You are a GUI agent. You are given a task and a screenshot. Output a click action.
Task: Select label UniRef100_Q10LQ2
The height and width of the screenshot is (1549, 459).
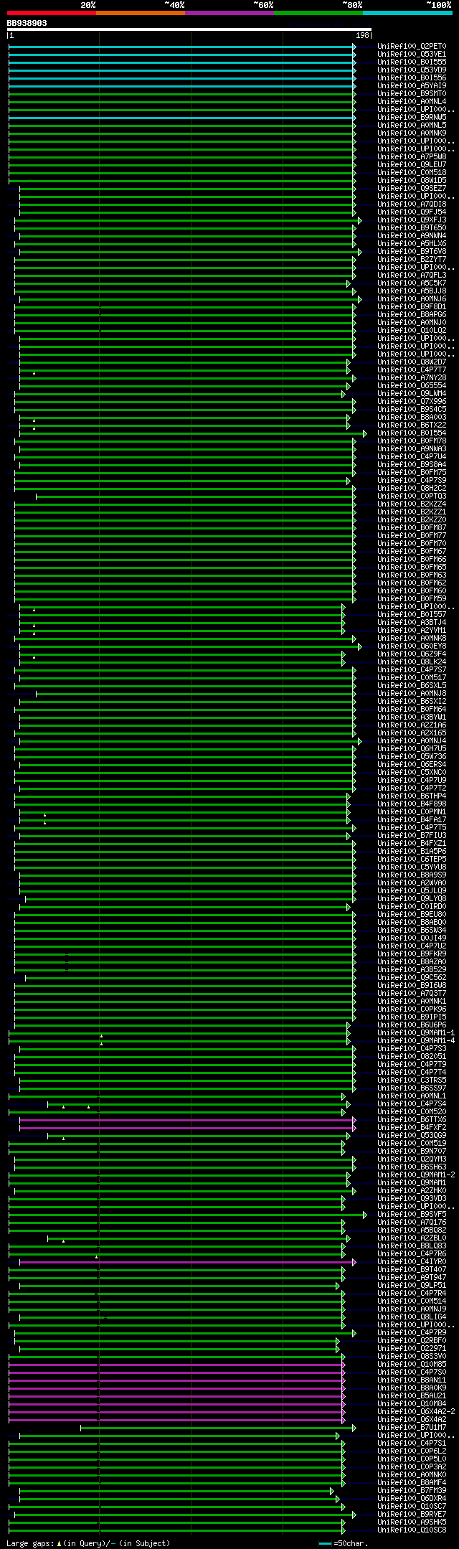(412, 331)
